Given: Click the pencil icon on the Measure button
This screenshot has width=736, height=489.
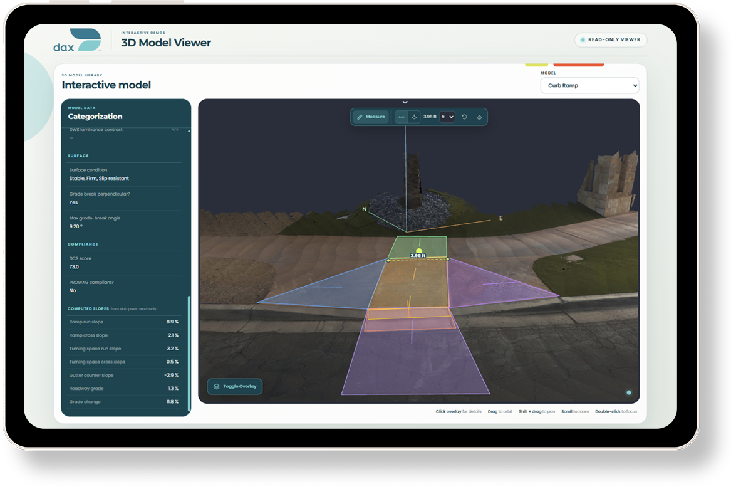Looking at the screenshot, I should 360,117.
